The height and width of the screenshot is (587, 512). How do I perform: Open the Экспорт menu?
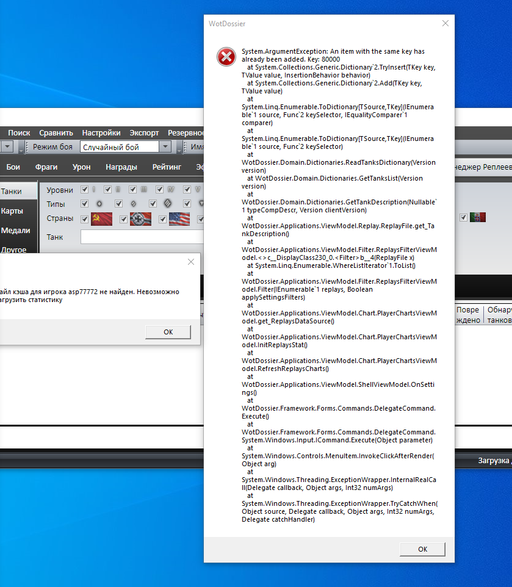coord(144,133)
